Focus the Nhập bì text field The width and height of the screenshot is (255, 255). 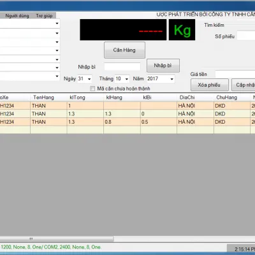(x=122, y=67)
